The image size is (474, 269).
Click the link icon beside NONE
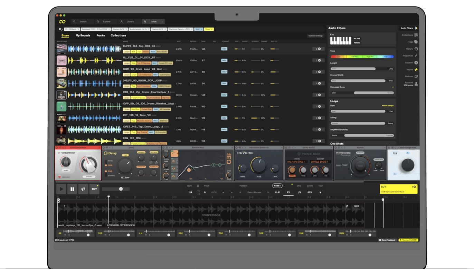(347, 206)
